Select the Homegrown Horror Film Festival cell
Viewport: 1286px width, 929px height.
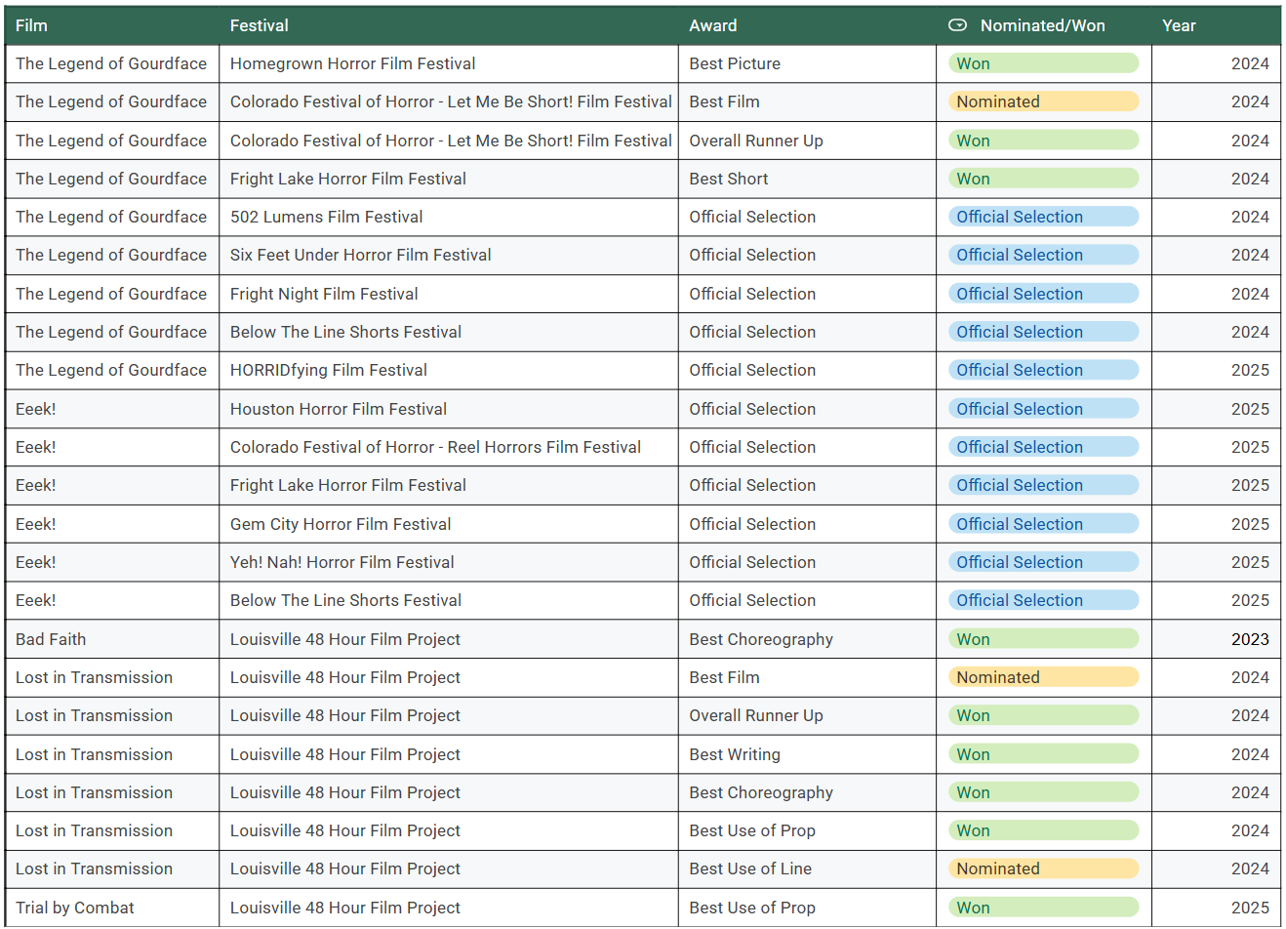449,63
